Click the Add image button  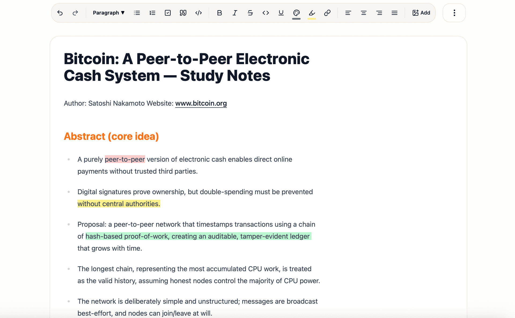click(421, 13)
